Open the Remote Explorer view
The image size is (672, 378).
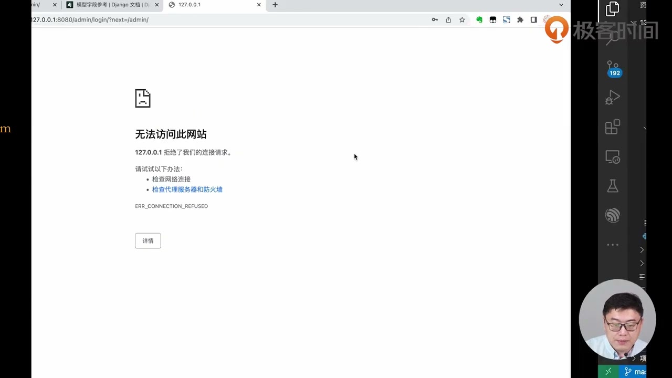click(x=613, y=156)
